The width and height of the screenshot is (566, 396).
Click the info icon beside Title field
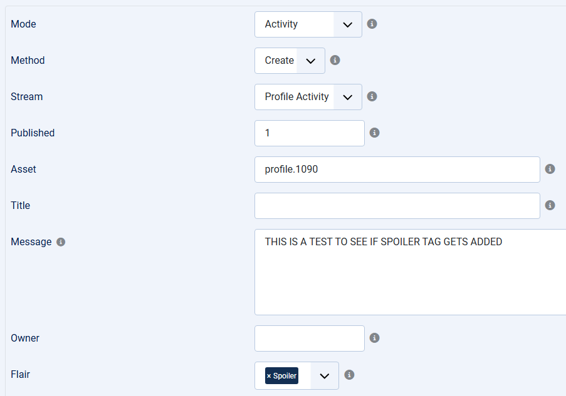(550, 206)
